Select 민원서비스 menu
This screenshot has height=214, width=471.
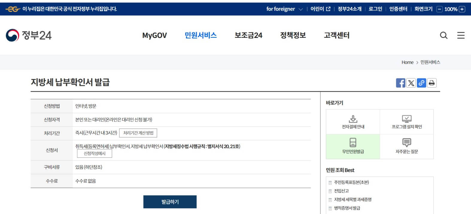200,35
